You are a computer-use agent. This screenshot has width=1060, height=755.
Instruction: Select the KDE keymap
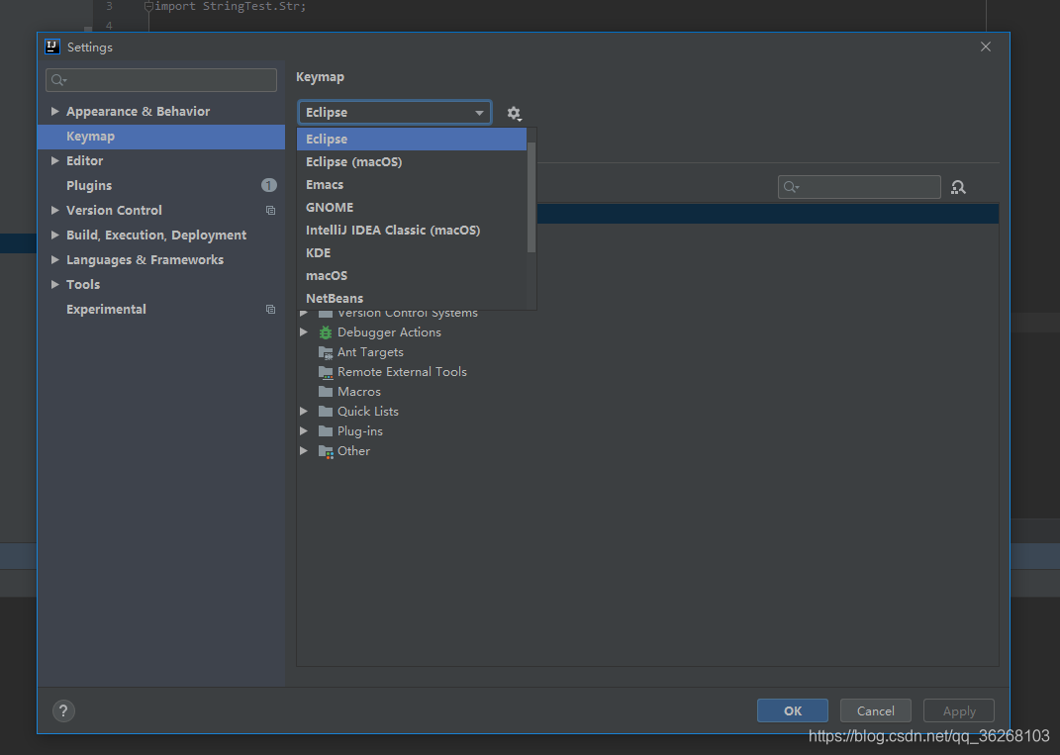click(x=412, y=252)
